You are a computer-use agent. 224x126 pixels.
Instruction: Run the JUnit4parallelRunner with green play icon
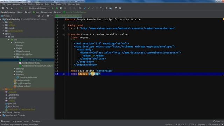(53, 8)
